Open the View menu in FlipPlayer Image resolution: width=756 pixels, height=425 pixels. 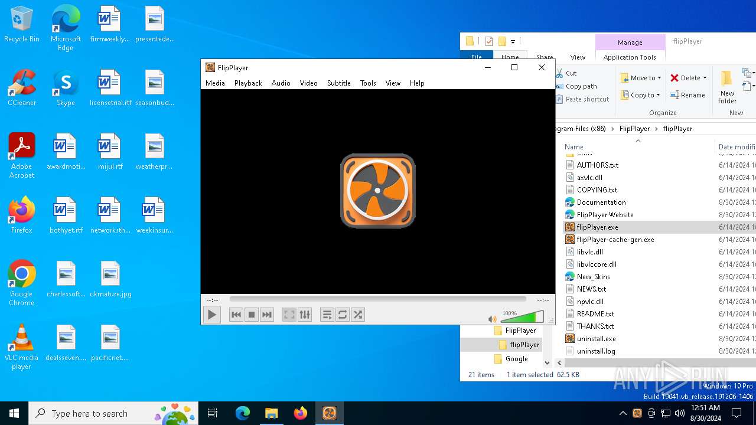393,83
